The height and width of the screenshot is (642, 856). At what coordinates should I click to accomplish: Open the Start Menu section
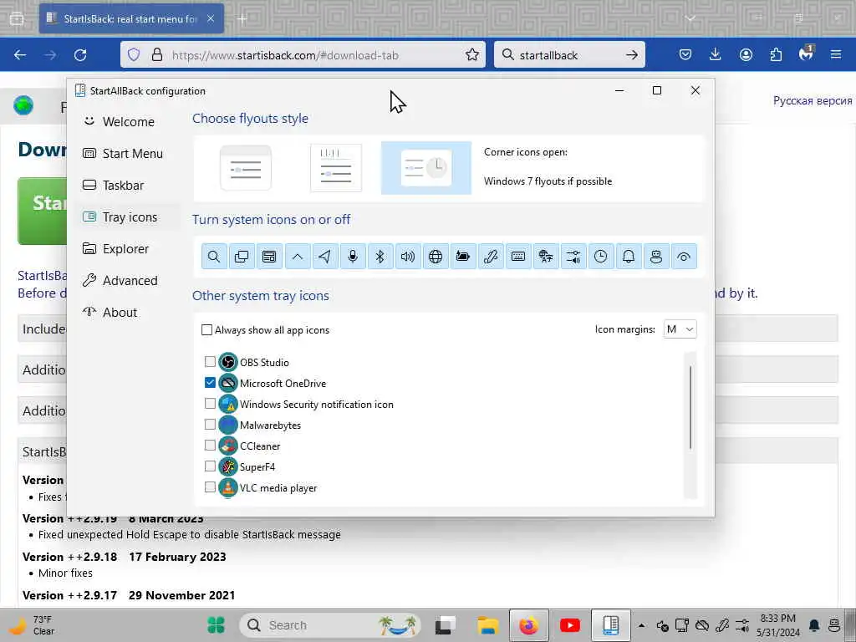[126, 154]
